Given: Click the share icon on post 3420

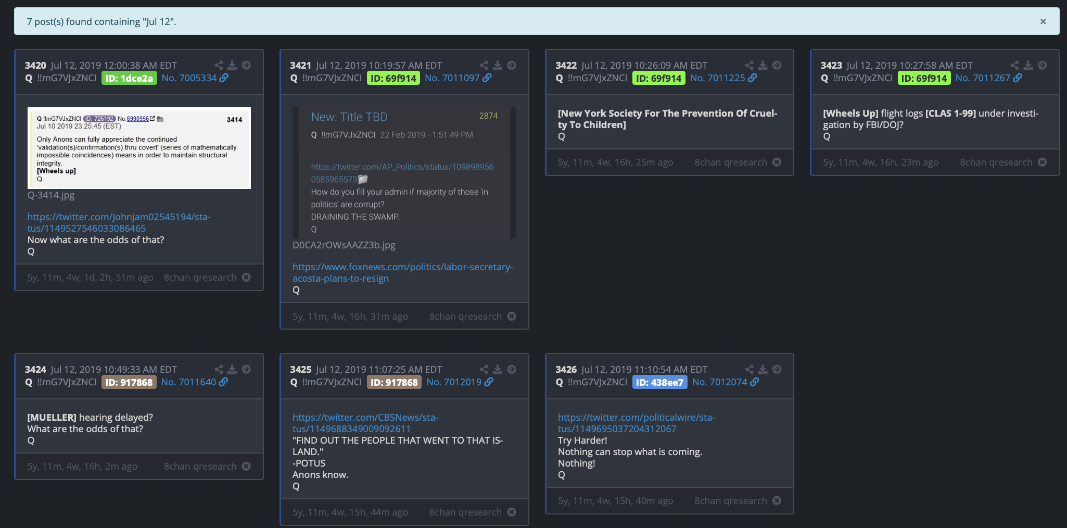Looking at the screenshot, I should point(219,65).
